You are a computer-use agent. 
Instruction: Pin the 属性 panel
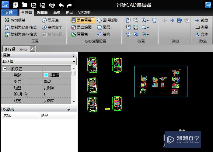74,55
